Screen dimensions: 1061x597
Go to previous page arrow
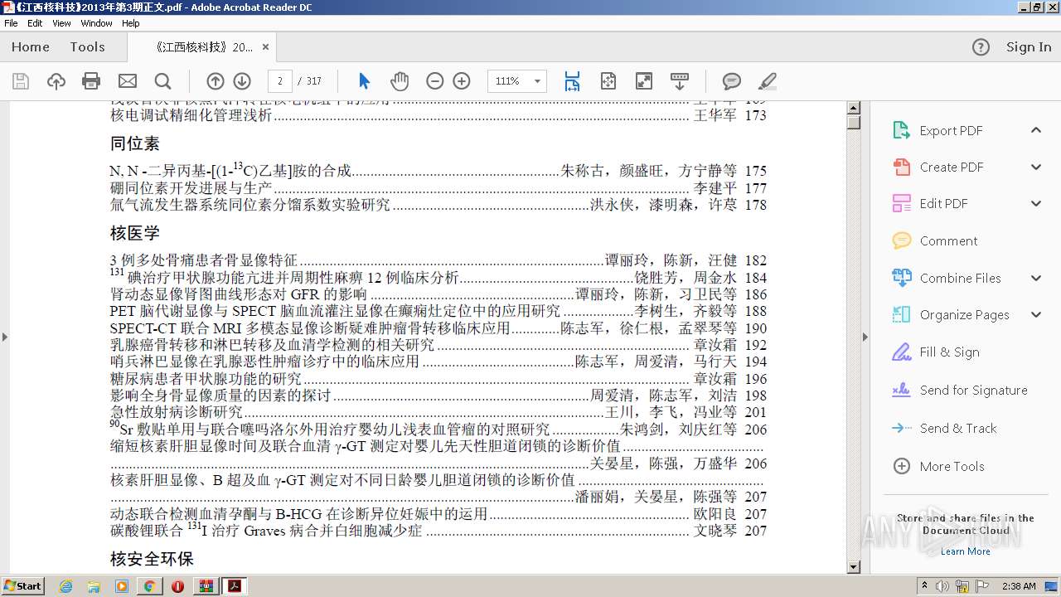point(215,80)
